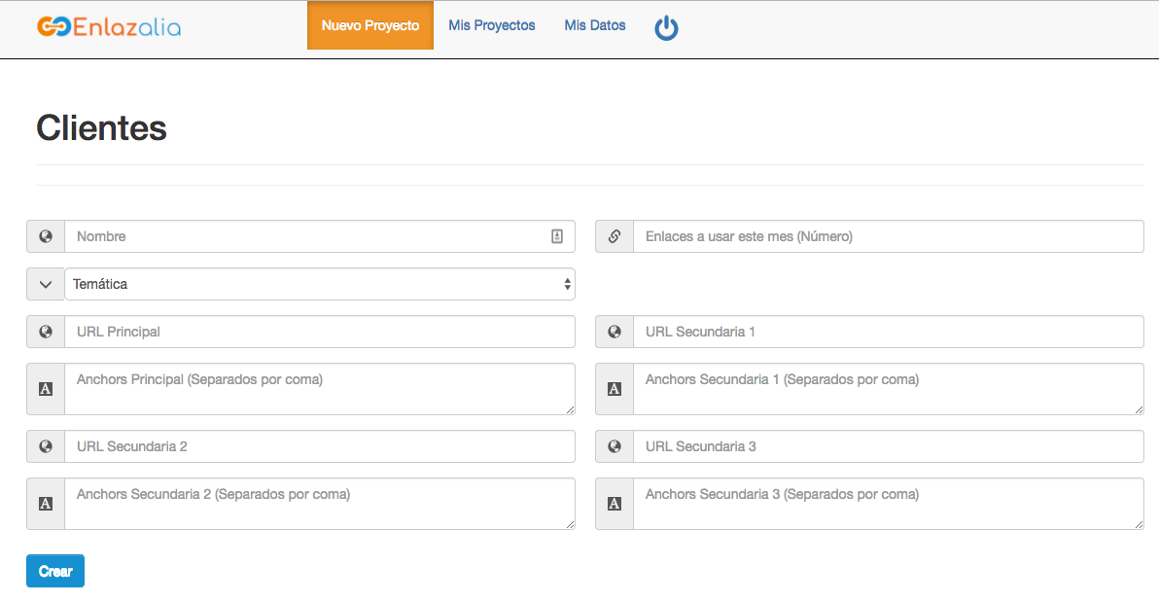Focus the URL Secundaria 3 field
This screenshot has height=601, width=1159.
click(889, 446)
